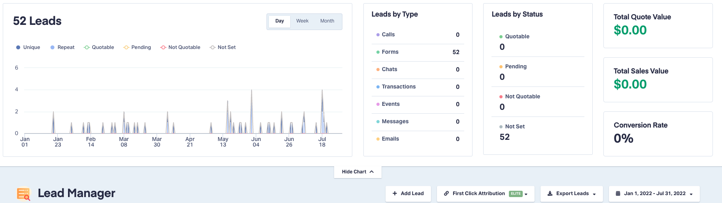Click the ELITE badge on attribution button
The image size is (722, 203).
[x=516, y=194]
